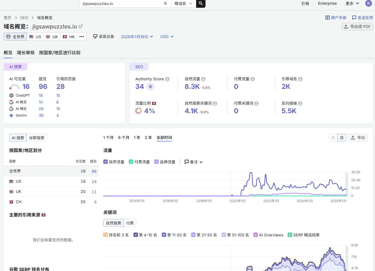The height and width of the screenshot is (271, 375).
Task: Click the AI visibility gauge icon
Action: [14, 87]
